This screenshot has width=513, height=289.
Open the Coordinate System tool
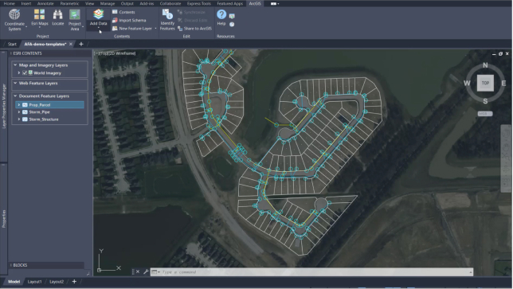[x=14, y=20]
